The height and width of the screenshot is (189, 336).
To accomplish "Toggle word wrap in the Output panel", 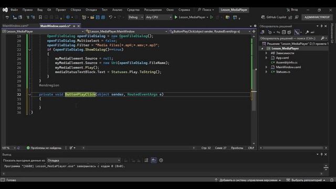I will (x=154, y=160).
